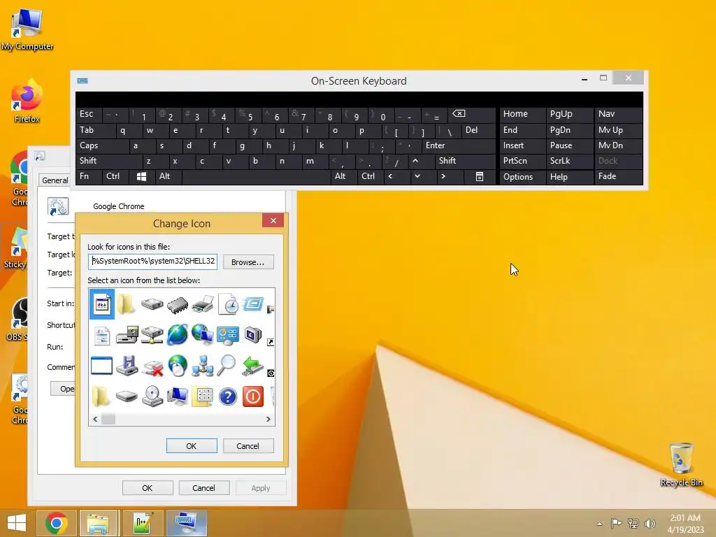Select the highlighted application window icon
This screenshot has width=716, height=537.
point(102,304)
